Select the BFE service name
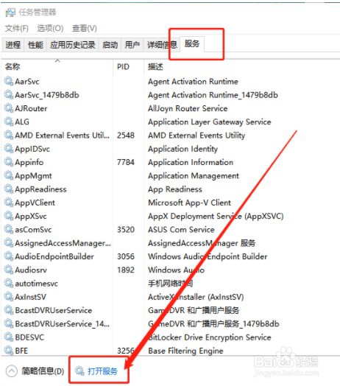Viewport: 340px width, 386px height. 21,351
